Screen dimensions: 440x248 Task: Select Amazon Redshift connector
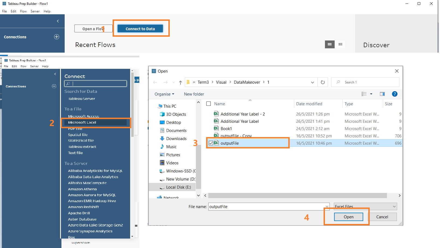[84, 207]
